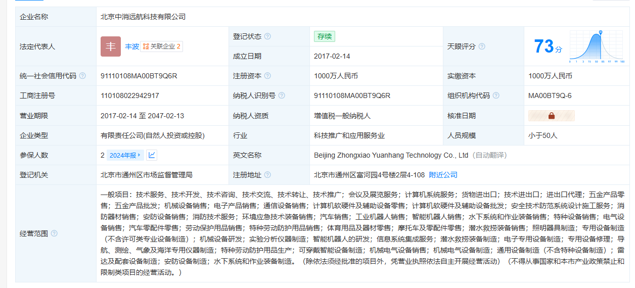Show the help info for 组织机构代码

pos(496,95)
